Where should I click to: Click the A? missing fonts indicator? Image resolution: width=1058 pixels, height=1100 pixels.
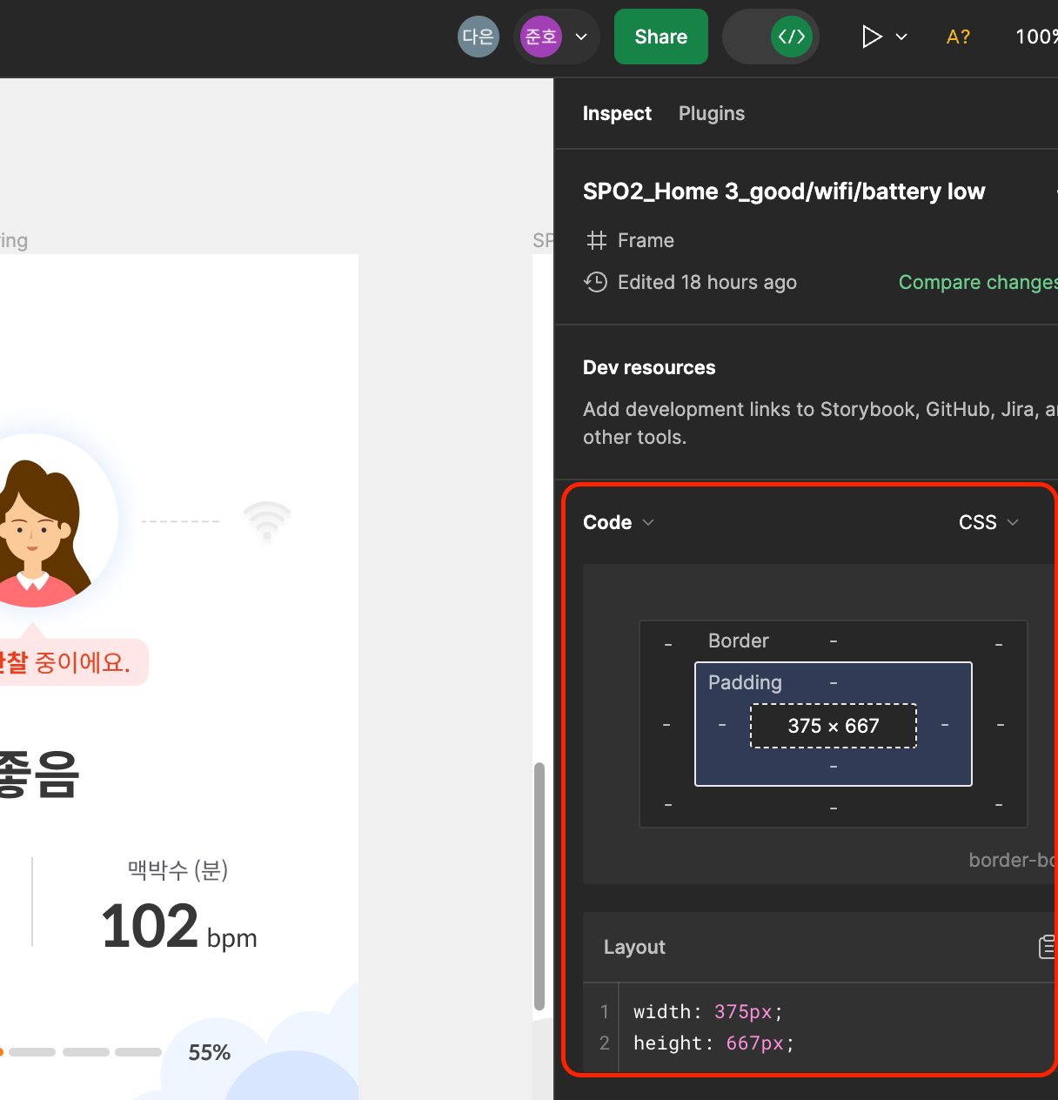pyautogui.click(x=958, y=37)
